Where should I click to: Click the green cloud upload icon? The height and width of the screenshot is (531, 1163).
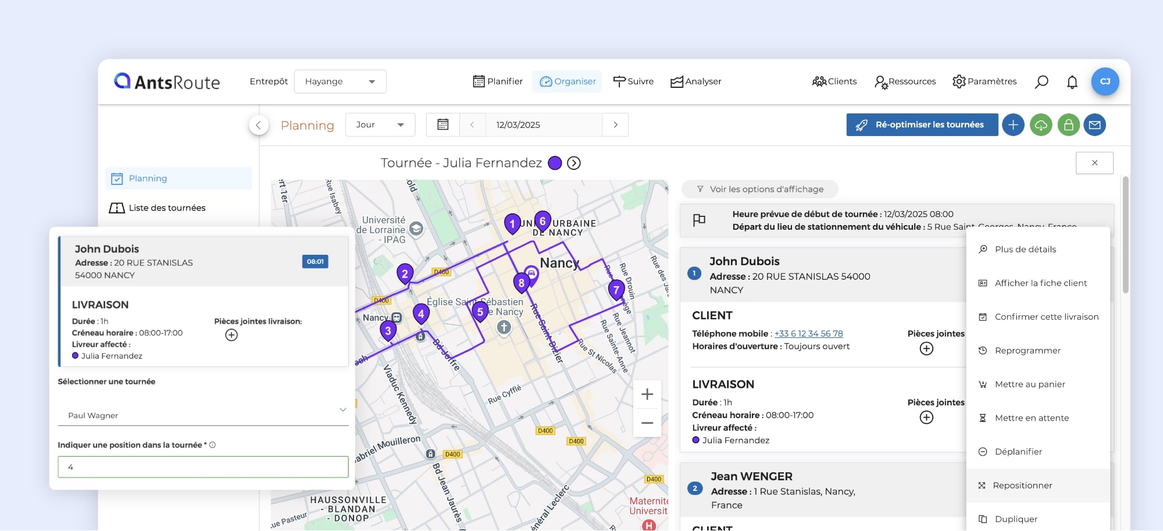[x=1040, y=125]
